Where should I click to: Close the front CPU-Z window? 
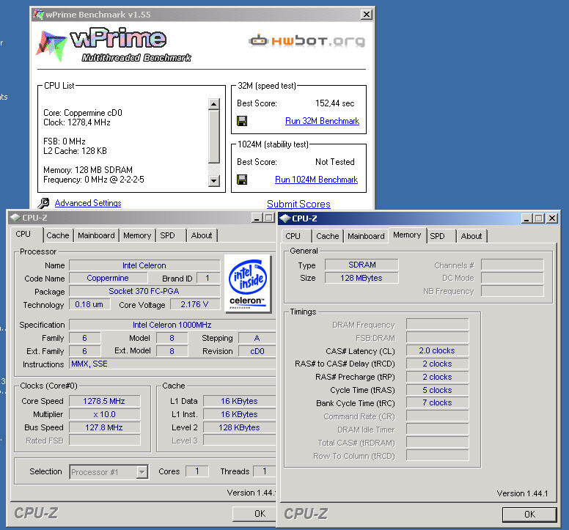point(552,218)
